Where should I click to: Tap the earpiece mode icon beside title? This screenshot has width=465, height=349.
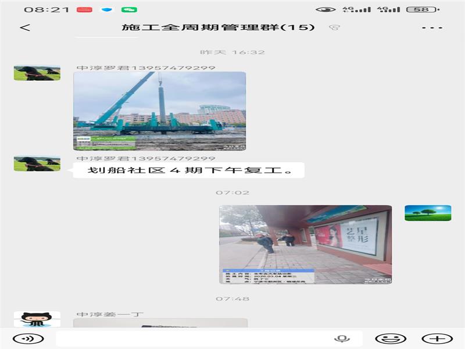pyautogui.click(x=334, y=27)
